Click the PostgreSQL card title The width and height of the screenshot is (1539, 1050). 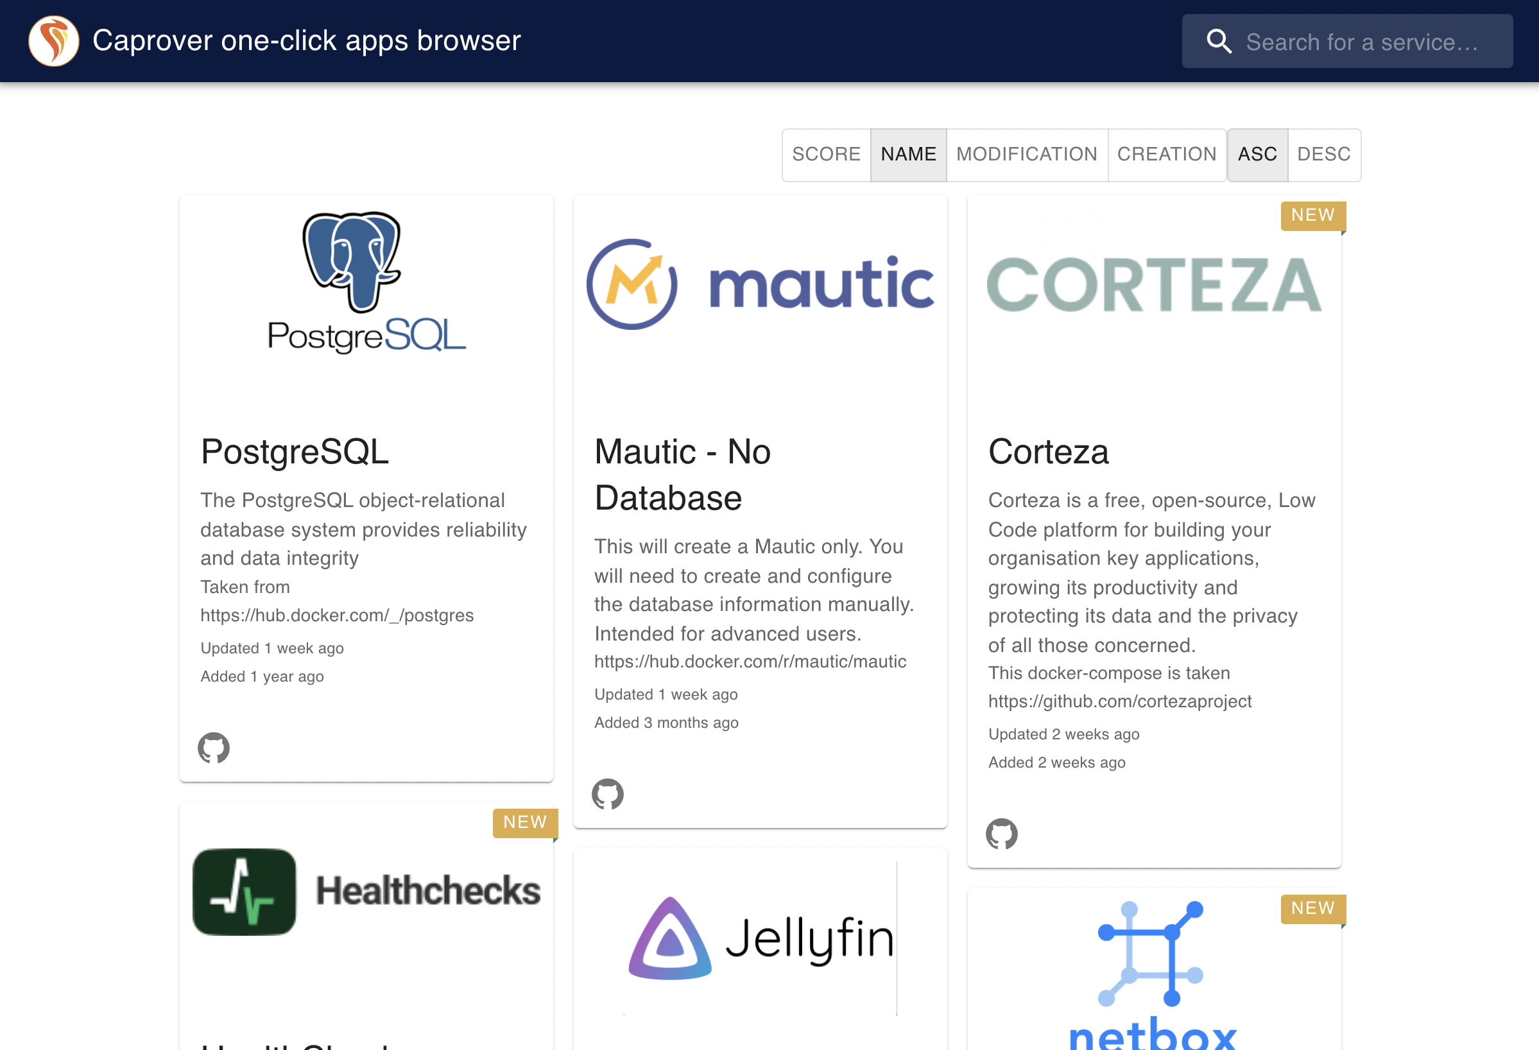(x=295, y=452)
